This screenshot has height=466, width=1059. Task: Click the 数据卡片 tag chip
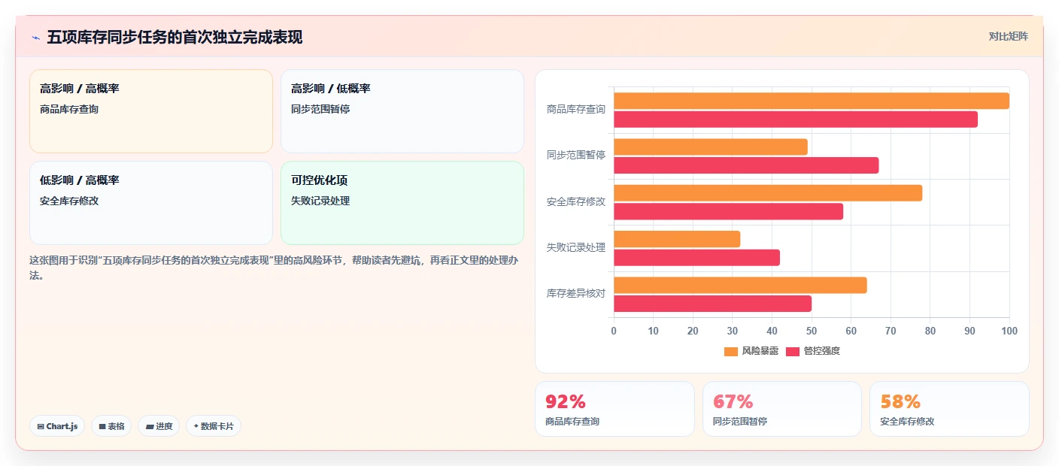[214, 426]
